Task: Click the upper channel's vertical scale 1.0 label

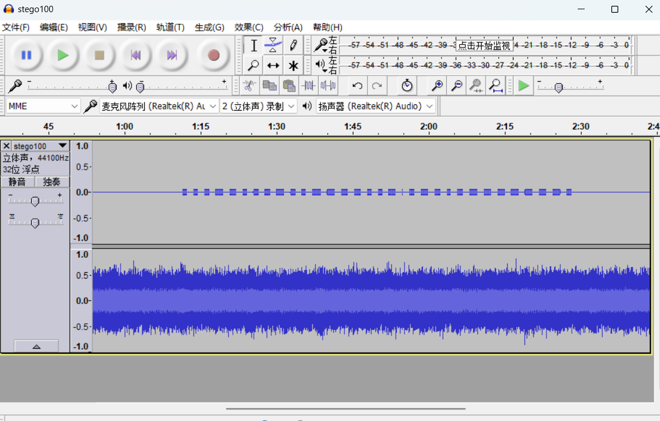Action: tap(82, 146)
